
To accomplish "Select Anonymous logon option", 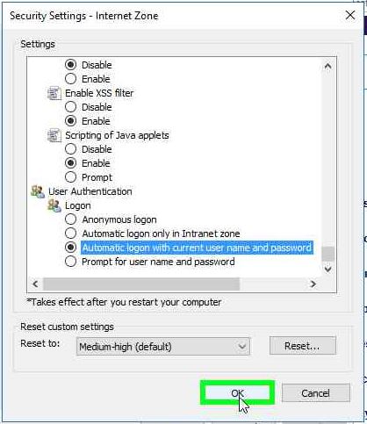I will click(x=70, y=219).
